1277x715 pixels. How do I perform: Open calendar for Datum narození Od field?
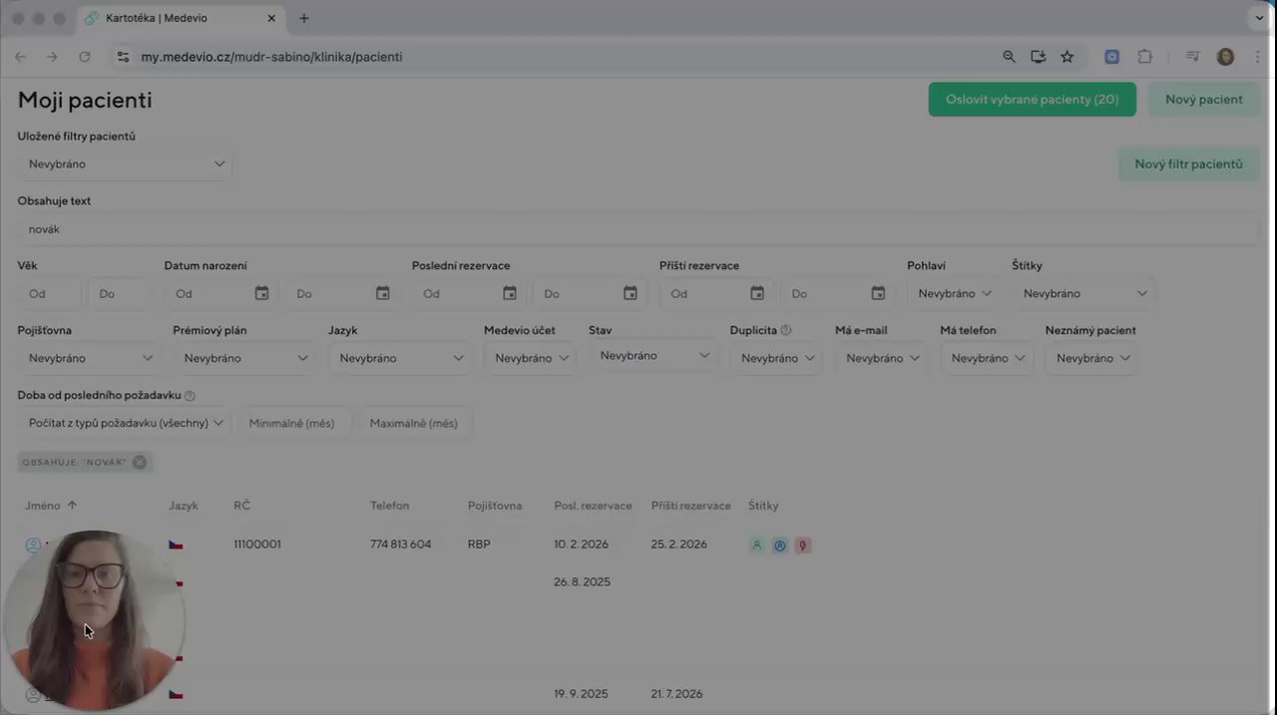[261, 293]
